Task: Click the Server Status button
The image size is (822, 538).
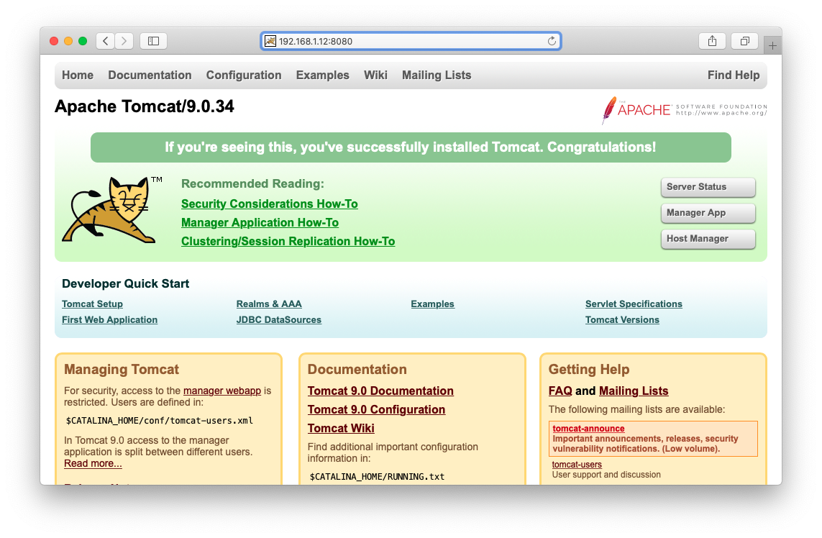Action: click(x=708, y=187)
